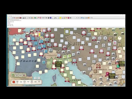
Task: Click the third magnifier zoom icon
Action: click(x=80, y=18)
